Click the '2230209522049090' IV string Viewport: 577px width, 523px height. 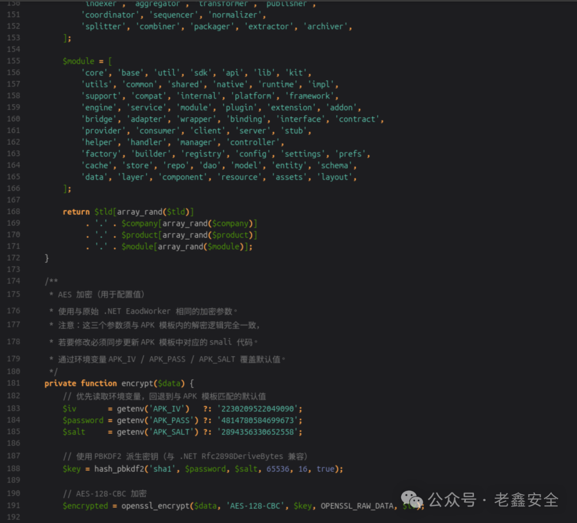pos(258,409)
